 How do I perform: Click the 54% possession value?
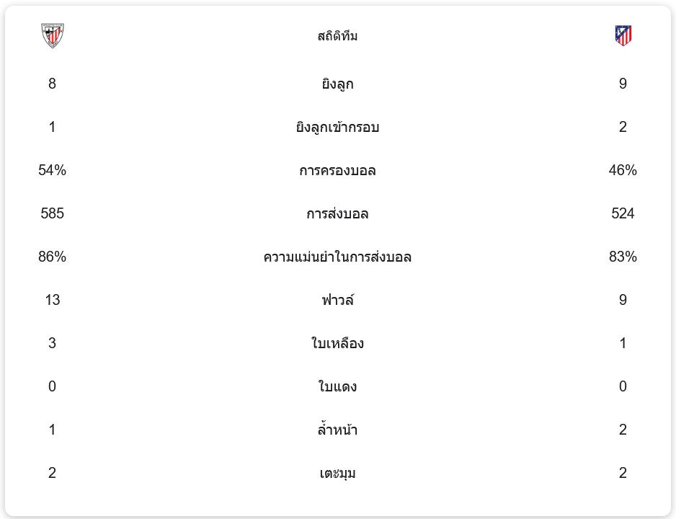pyautogui.click(x=52, y=170)
